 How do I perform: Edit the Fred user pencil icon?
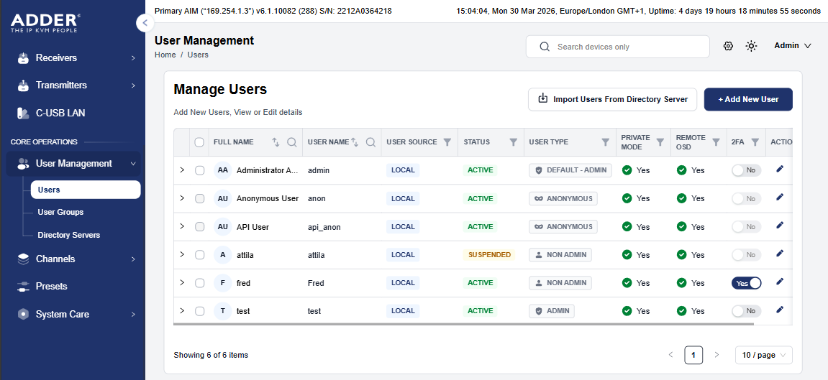(x=780, y=282)
